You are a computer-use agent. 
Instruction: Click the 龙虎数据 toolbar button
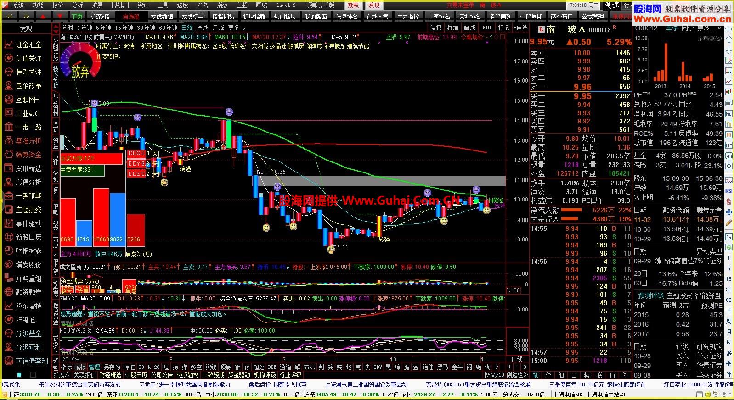point(162,16)
